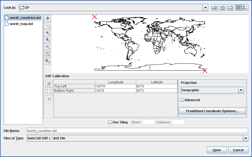
Task: Check the Use Tiling option
Action: point(110,122)
